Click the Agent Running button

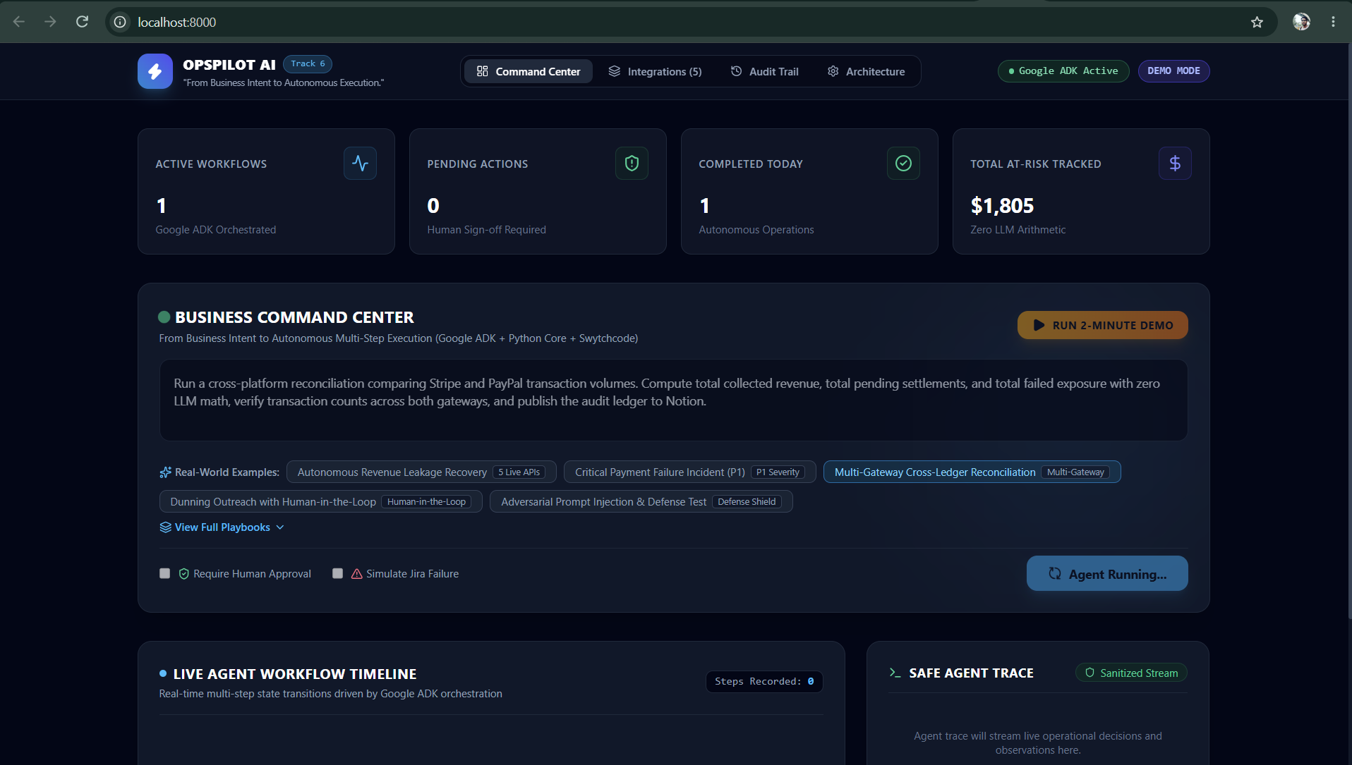pyautogui.click(x=1106, y=574)
